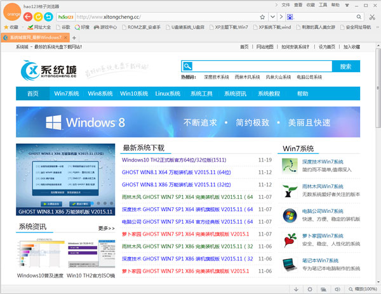
Task: Open ROM之家 bookmark
Action: [141, 27]
